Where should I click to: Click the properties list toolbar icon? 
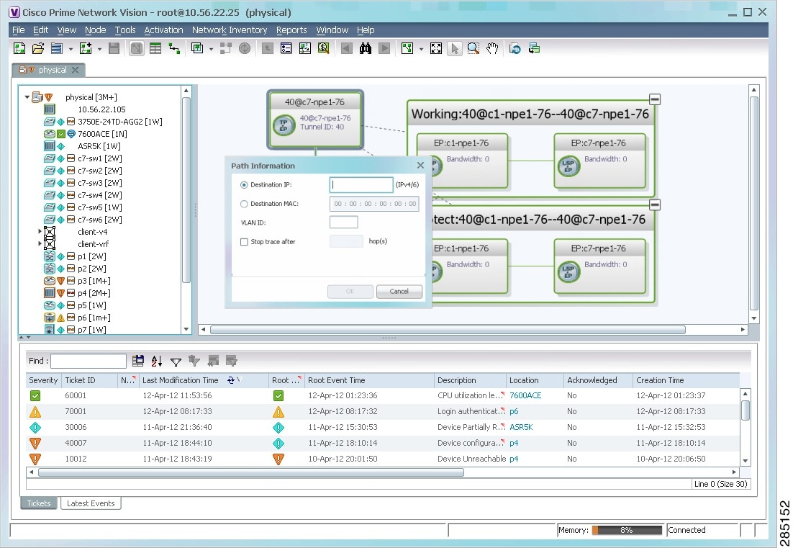click(x=286, y=48)
